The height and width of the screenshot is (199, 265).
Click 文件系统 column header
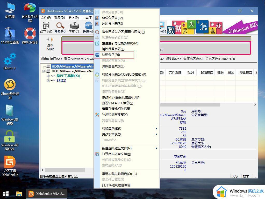[175, 72]
